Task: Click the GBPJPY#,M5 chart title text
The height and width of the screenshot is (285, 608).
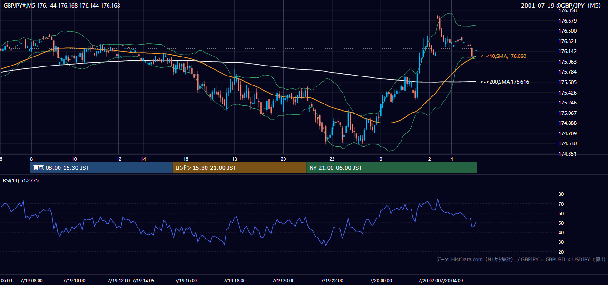Action: pyautogui.click(x=62, y=6)
